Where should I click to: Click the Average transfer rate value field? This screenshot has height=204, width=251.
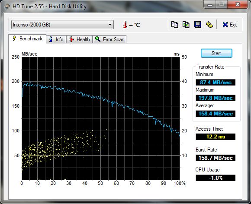pos(216,114)
